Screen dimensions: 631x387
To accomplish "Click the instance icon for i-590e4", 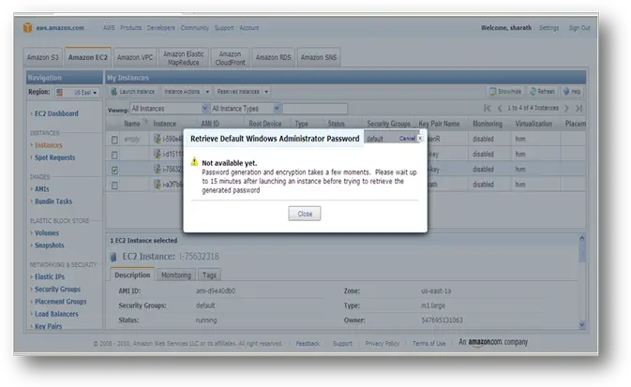I will point(158,139).
